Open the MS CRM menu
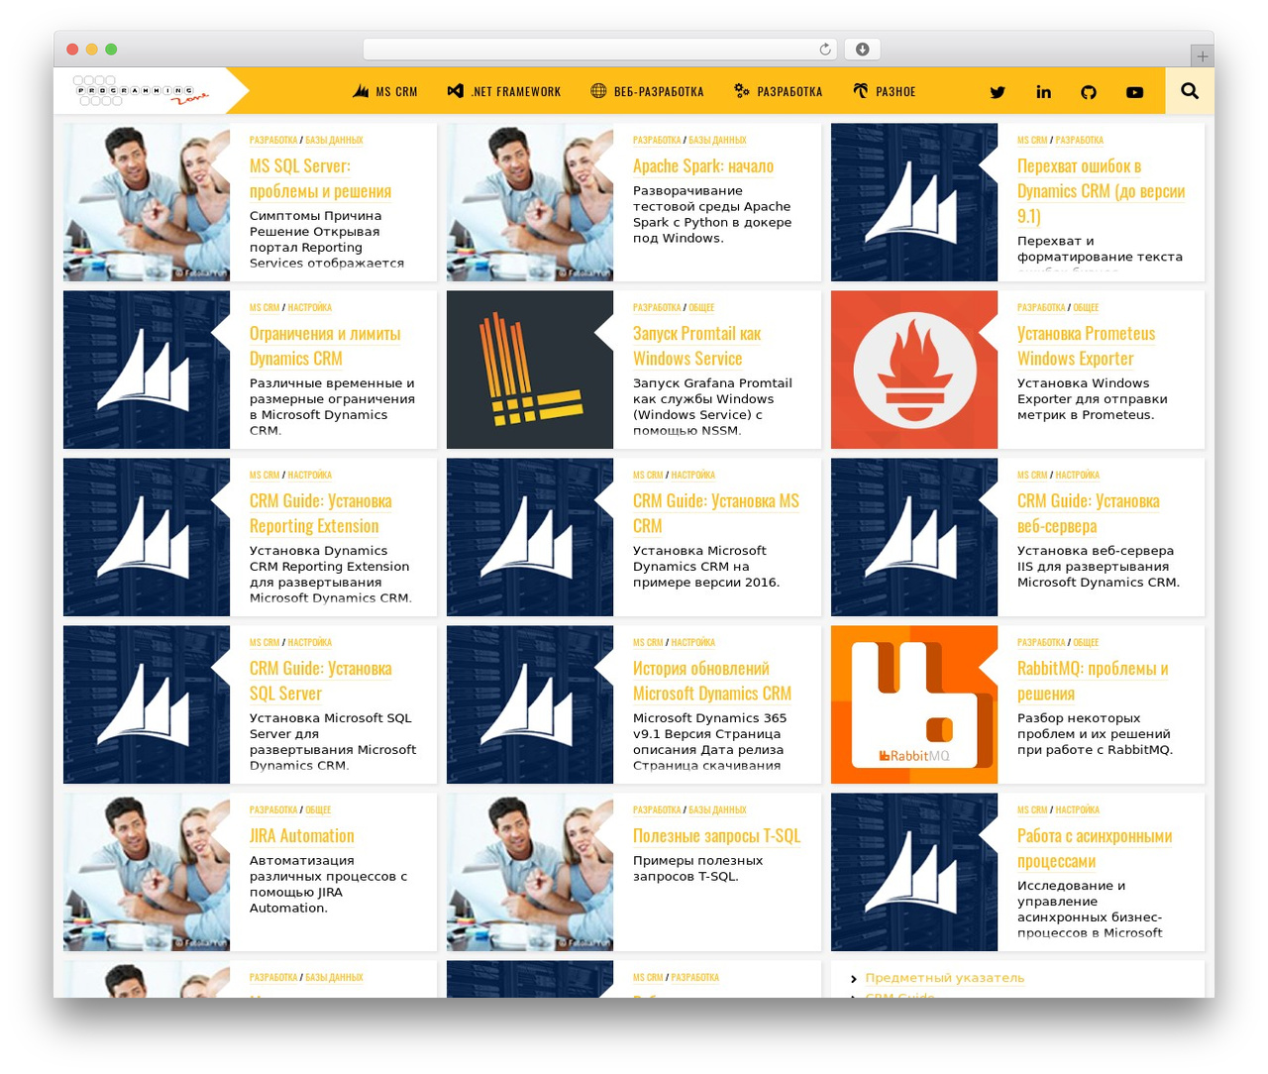 385,91
